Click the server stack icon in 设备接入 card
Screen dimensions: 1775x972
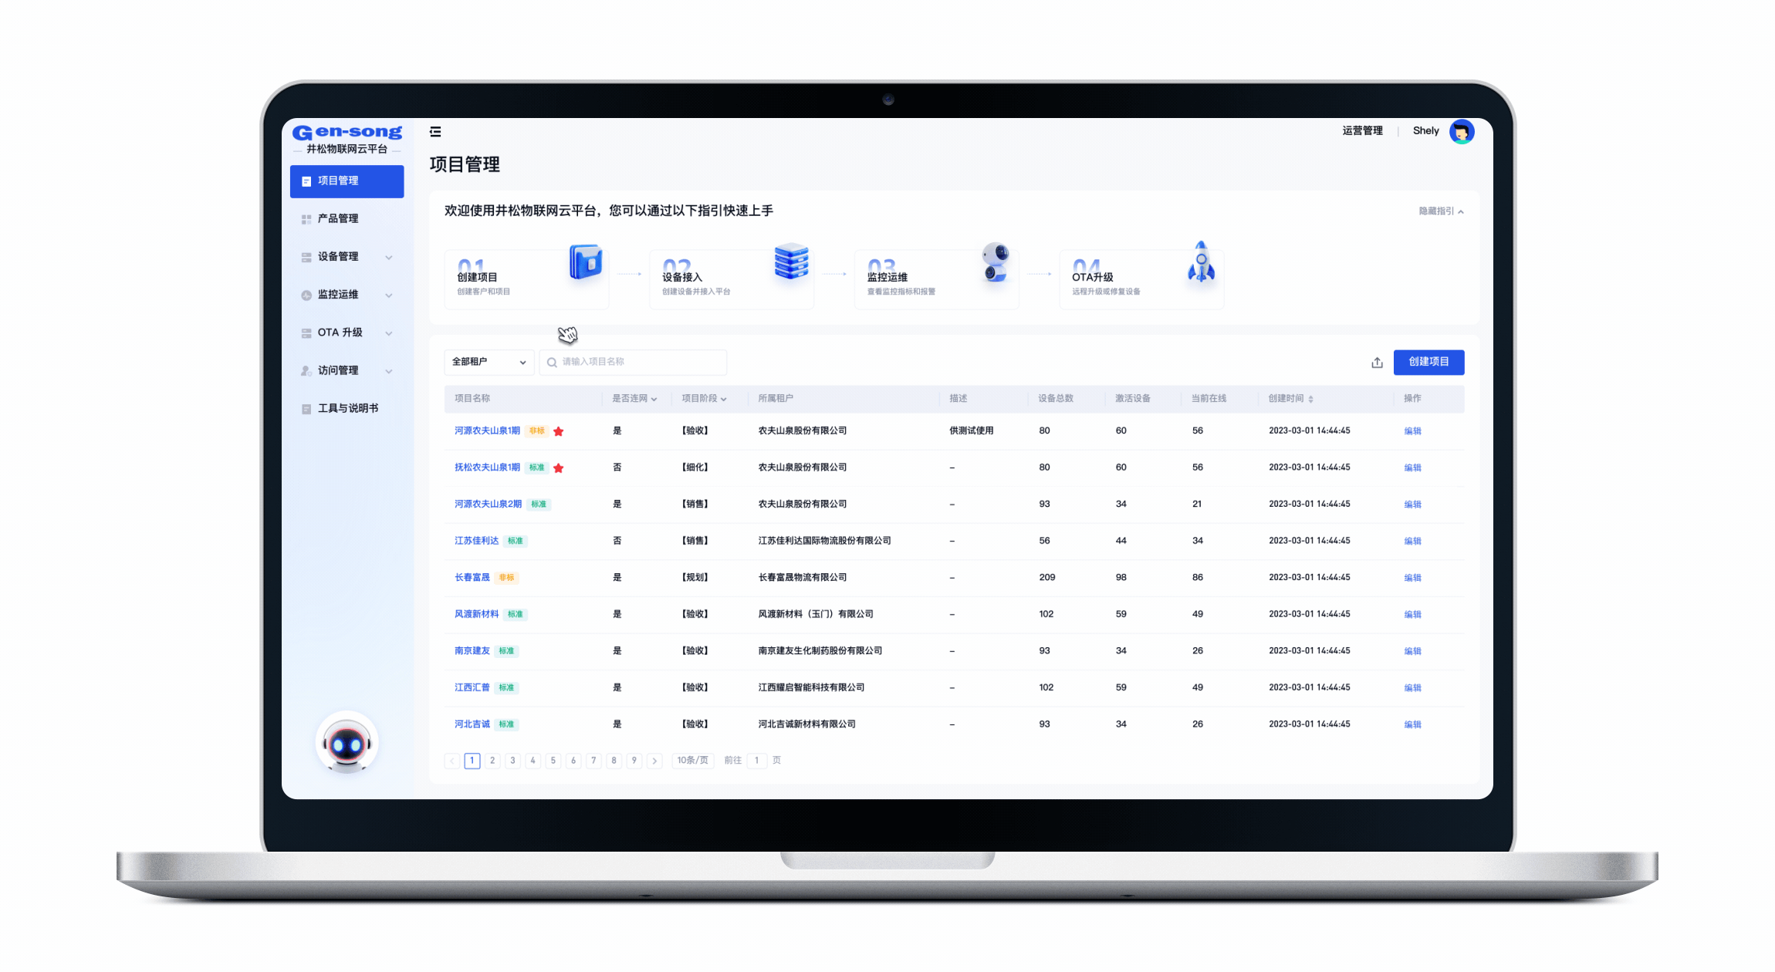click(x=791, y=262)
